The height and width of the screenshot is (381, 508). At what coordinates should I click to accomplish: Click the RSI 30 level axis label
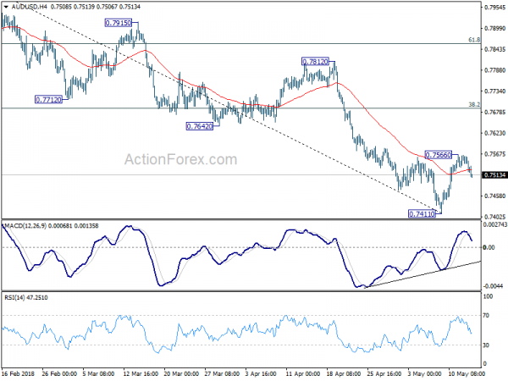(x=486, y=345)
